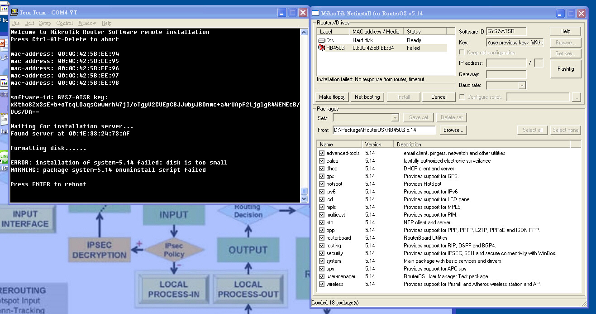The height and width of the screenshot is (314, 596).
Task: Toggle Configure script checkbox
Action: [x=462, y=97]
